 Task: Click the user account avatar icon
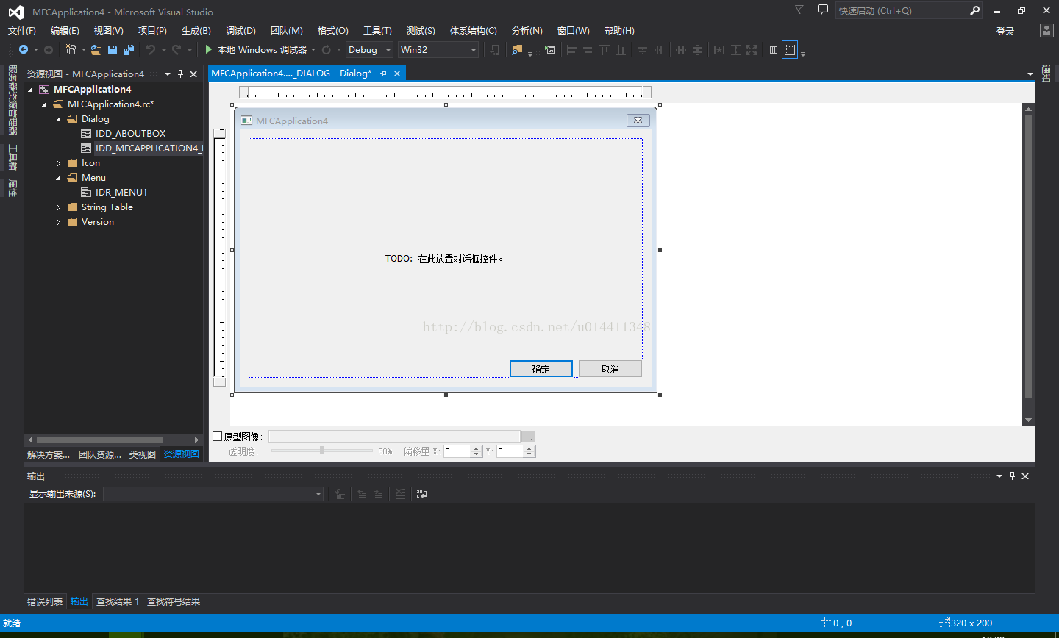pos(1046,30)
